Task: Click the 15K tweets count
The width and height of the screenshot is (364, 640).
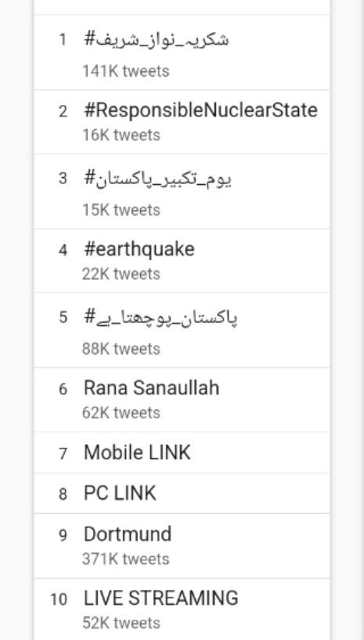Action: 121,210
